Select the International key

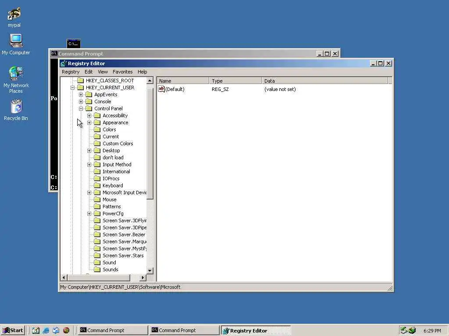[x=116, y=171]
